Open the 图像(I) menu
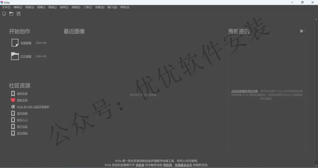Viewport: 318px width, 168px height. point(41,7)
